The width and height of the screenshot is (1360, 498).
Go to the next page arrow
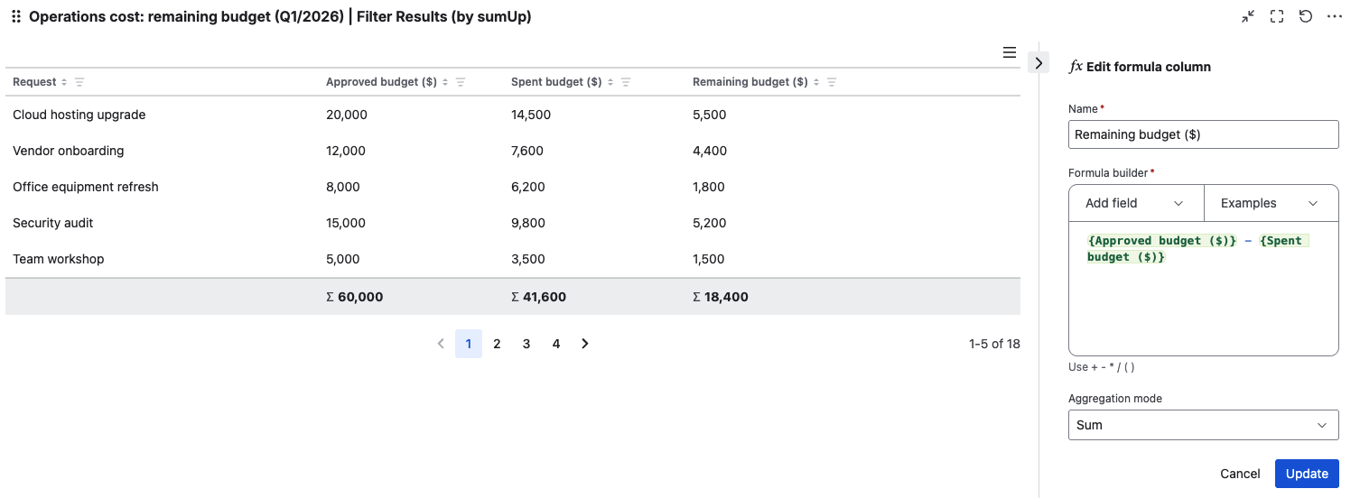(585, 344)
